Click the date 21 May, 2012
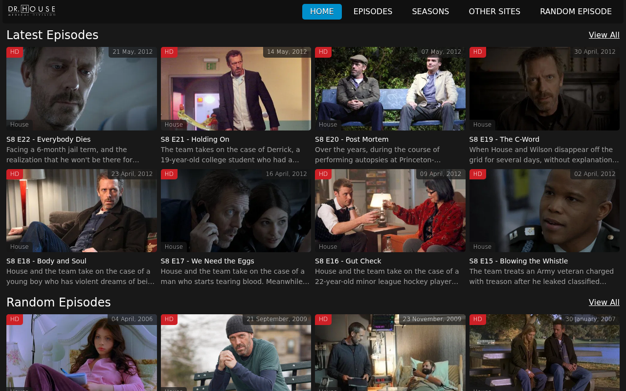Screen dimensions: 626x391 133,52
